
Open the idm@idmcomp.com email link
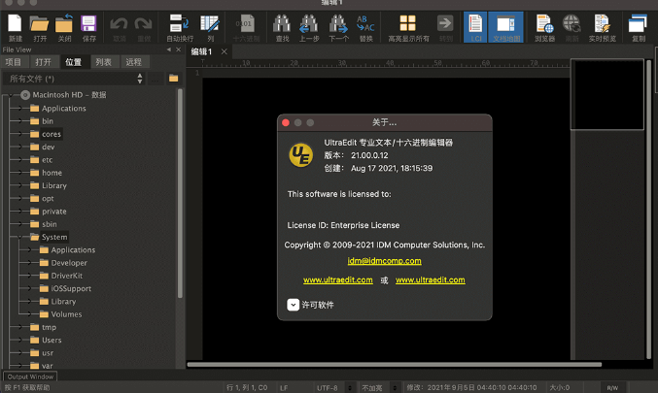(384, 261)
